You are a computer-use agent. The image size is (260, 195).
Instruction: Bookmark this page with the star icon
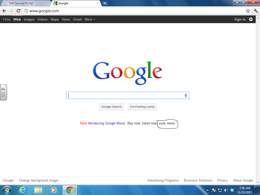point(248,11)
